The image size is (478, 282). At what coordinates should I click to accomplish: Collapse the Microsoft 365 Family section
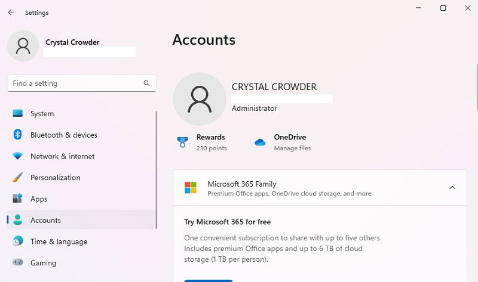pyautogui.click(x=452, y=188)
